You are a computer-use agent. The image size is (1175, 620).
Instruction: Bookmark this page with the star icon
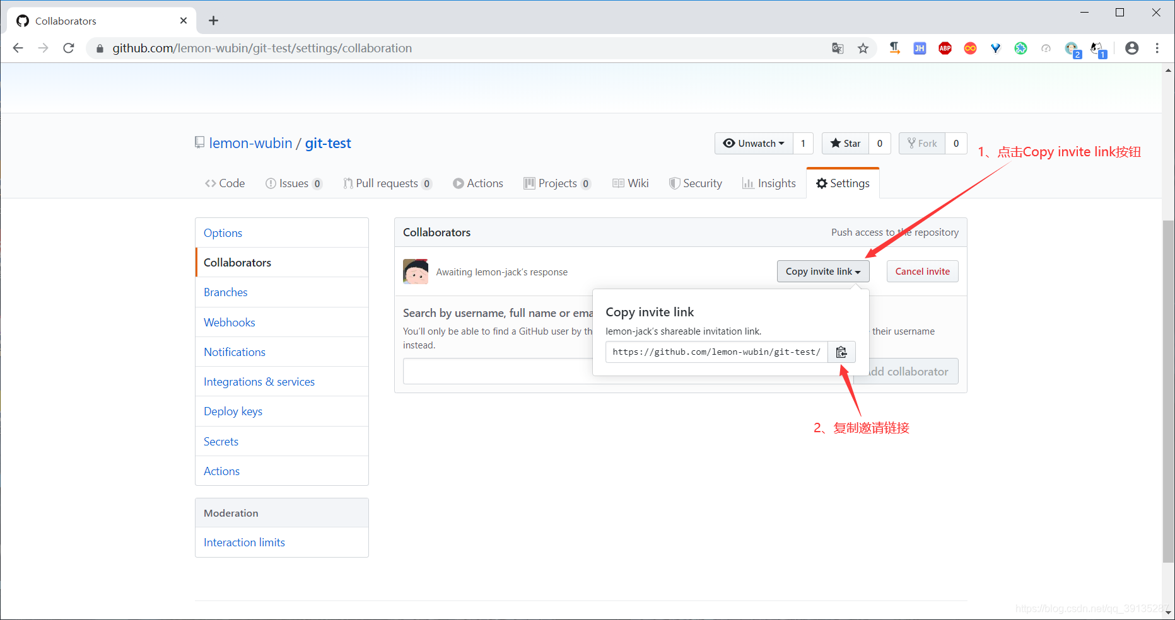coord(863,48)
